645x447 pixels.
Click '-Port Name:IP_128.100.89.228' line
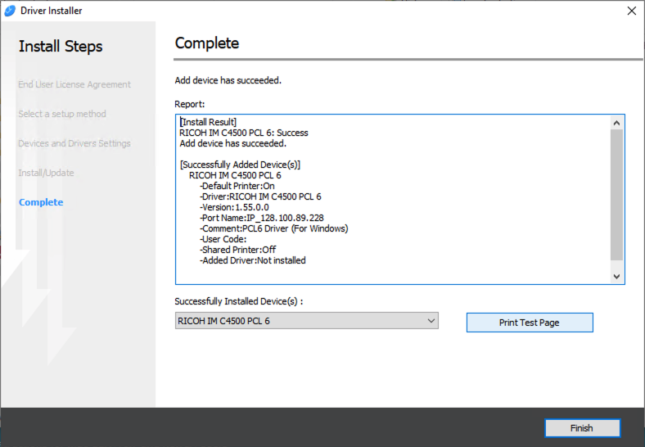click(262, 218)
